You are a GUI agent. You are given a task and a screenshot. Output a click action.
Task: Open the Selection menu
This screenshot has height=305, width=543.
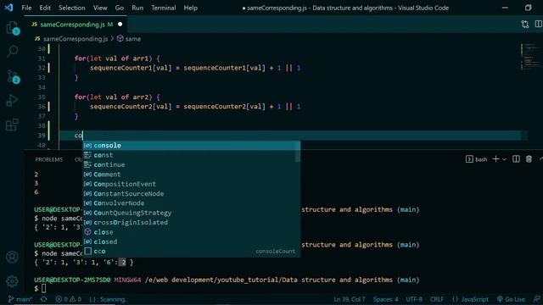pos(71,8)
